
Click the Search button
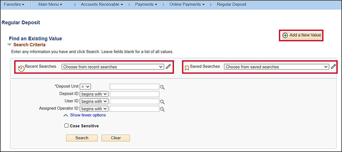81,138
